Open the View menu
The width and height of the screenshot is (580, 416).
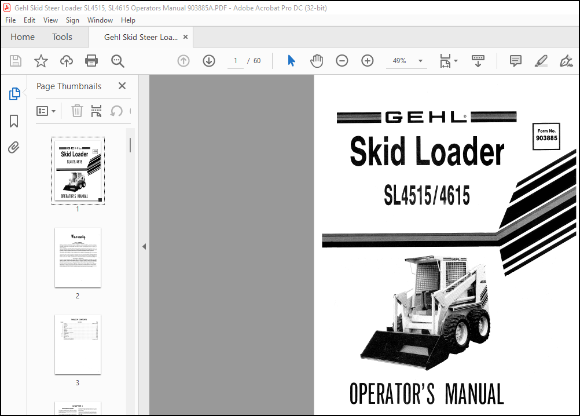(51, 20)
